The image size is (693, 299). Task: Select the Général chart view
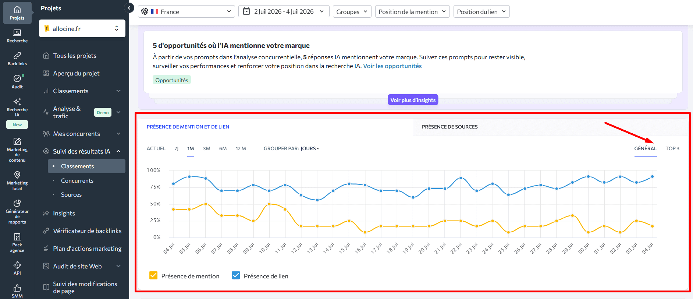[645, 148]
